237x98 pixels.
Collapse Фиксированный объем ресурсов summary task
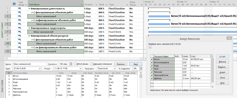pyautogui.click(x=29, y=36)
